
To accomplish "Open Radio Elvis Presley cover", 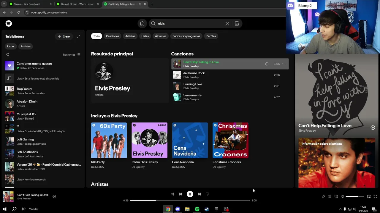I will click(x=149, y=140).
